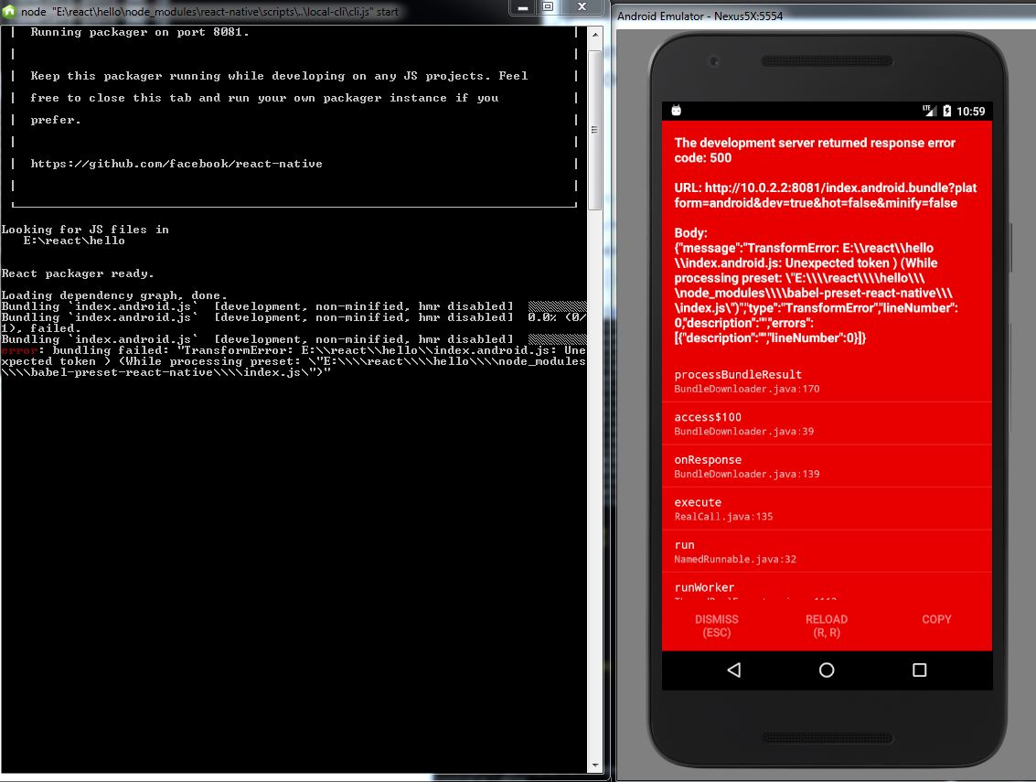
Task: Click the battery icon in emulator status bar
Action: (946, 111)
